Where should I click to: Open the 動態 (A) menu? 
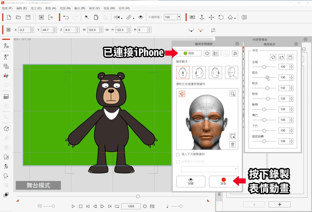pos(51,8)
